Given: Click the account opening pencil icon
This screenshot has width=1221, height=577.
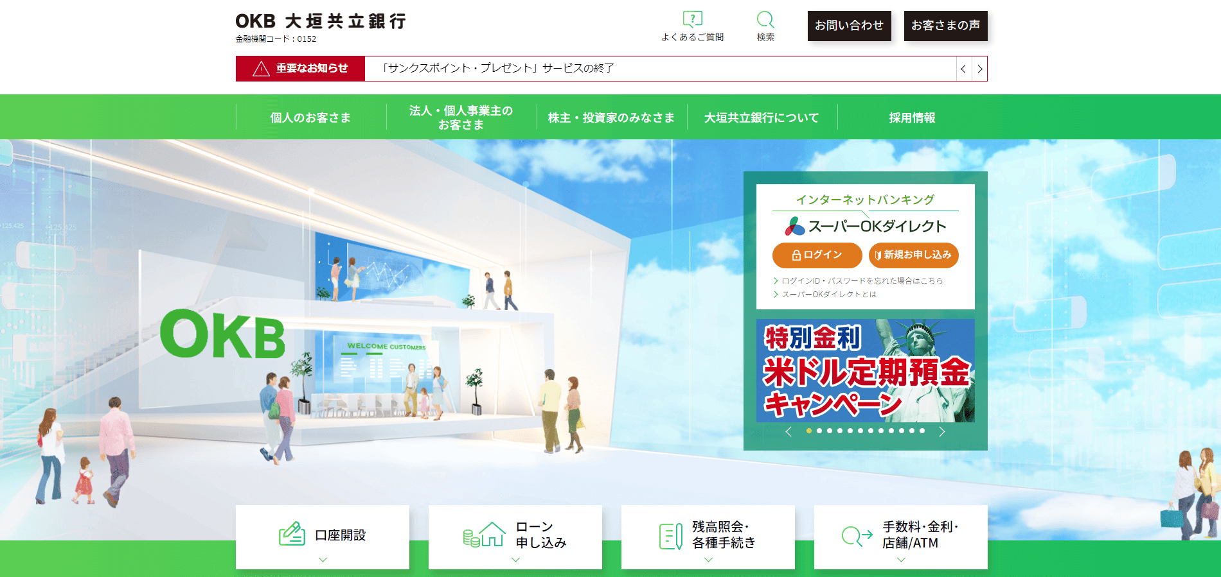Looking at the screenshot, I should click(x=292, y=534).
